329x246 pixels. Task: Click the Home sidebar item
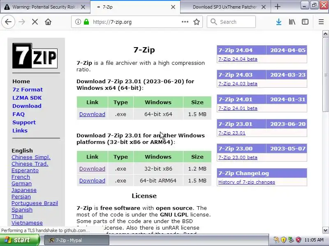tap(21, 81)
